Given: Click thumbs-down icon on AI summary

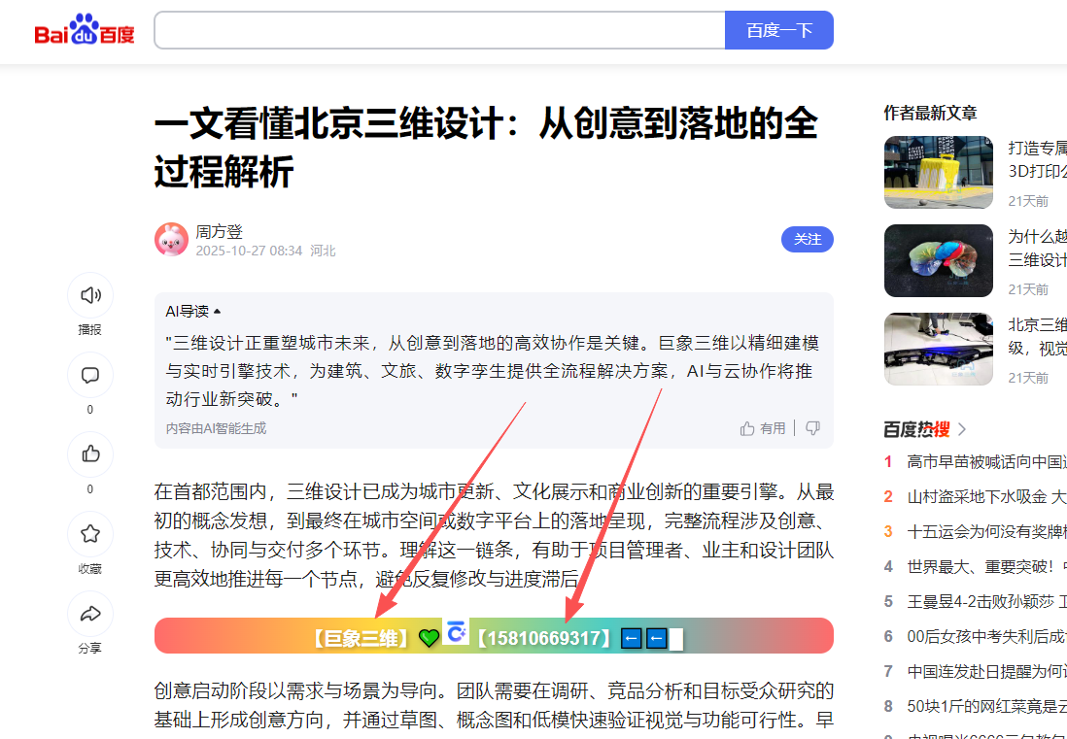Looking at the screenshot, I should (812, 428).
